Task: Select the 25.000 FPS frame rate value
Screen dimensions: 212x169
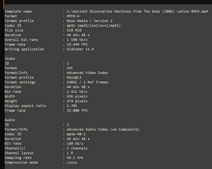Action: coord(77,111)
